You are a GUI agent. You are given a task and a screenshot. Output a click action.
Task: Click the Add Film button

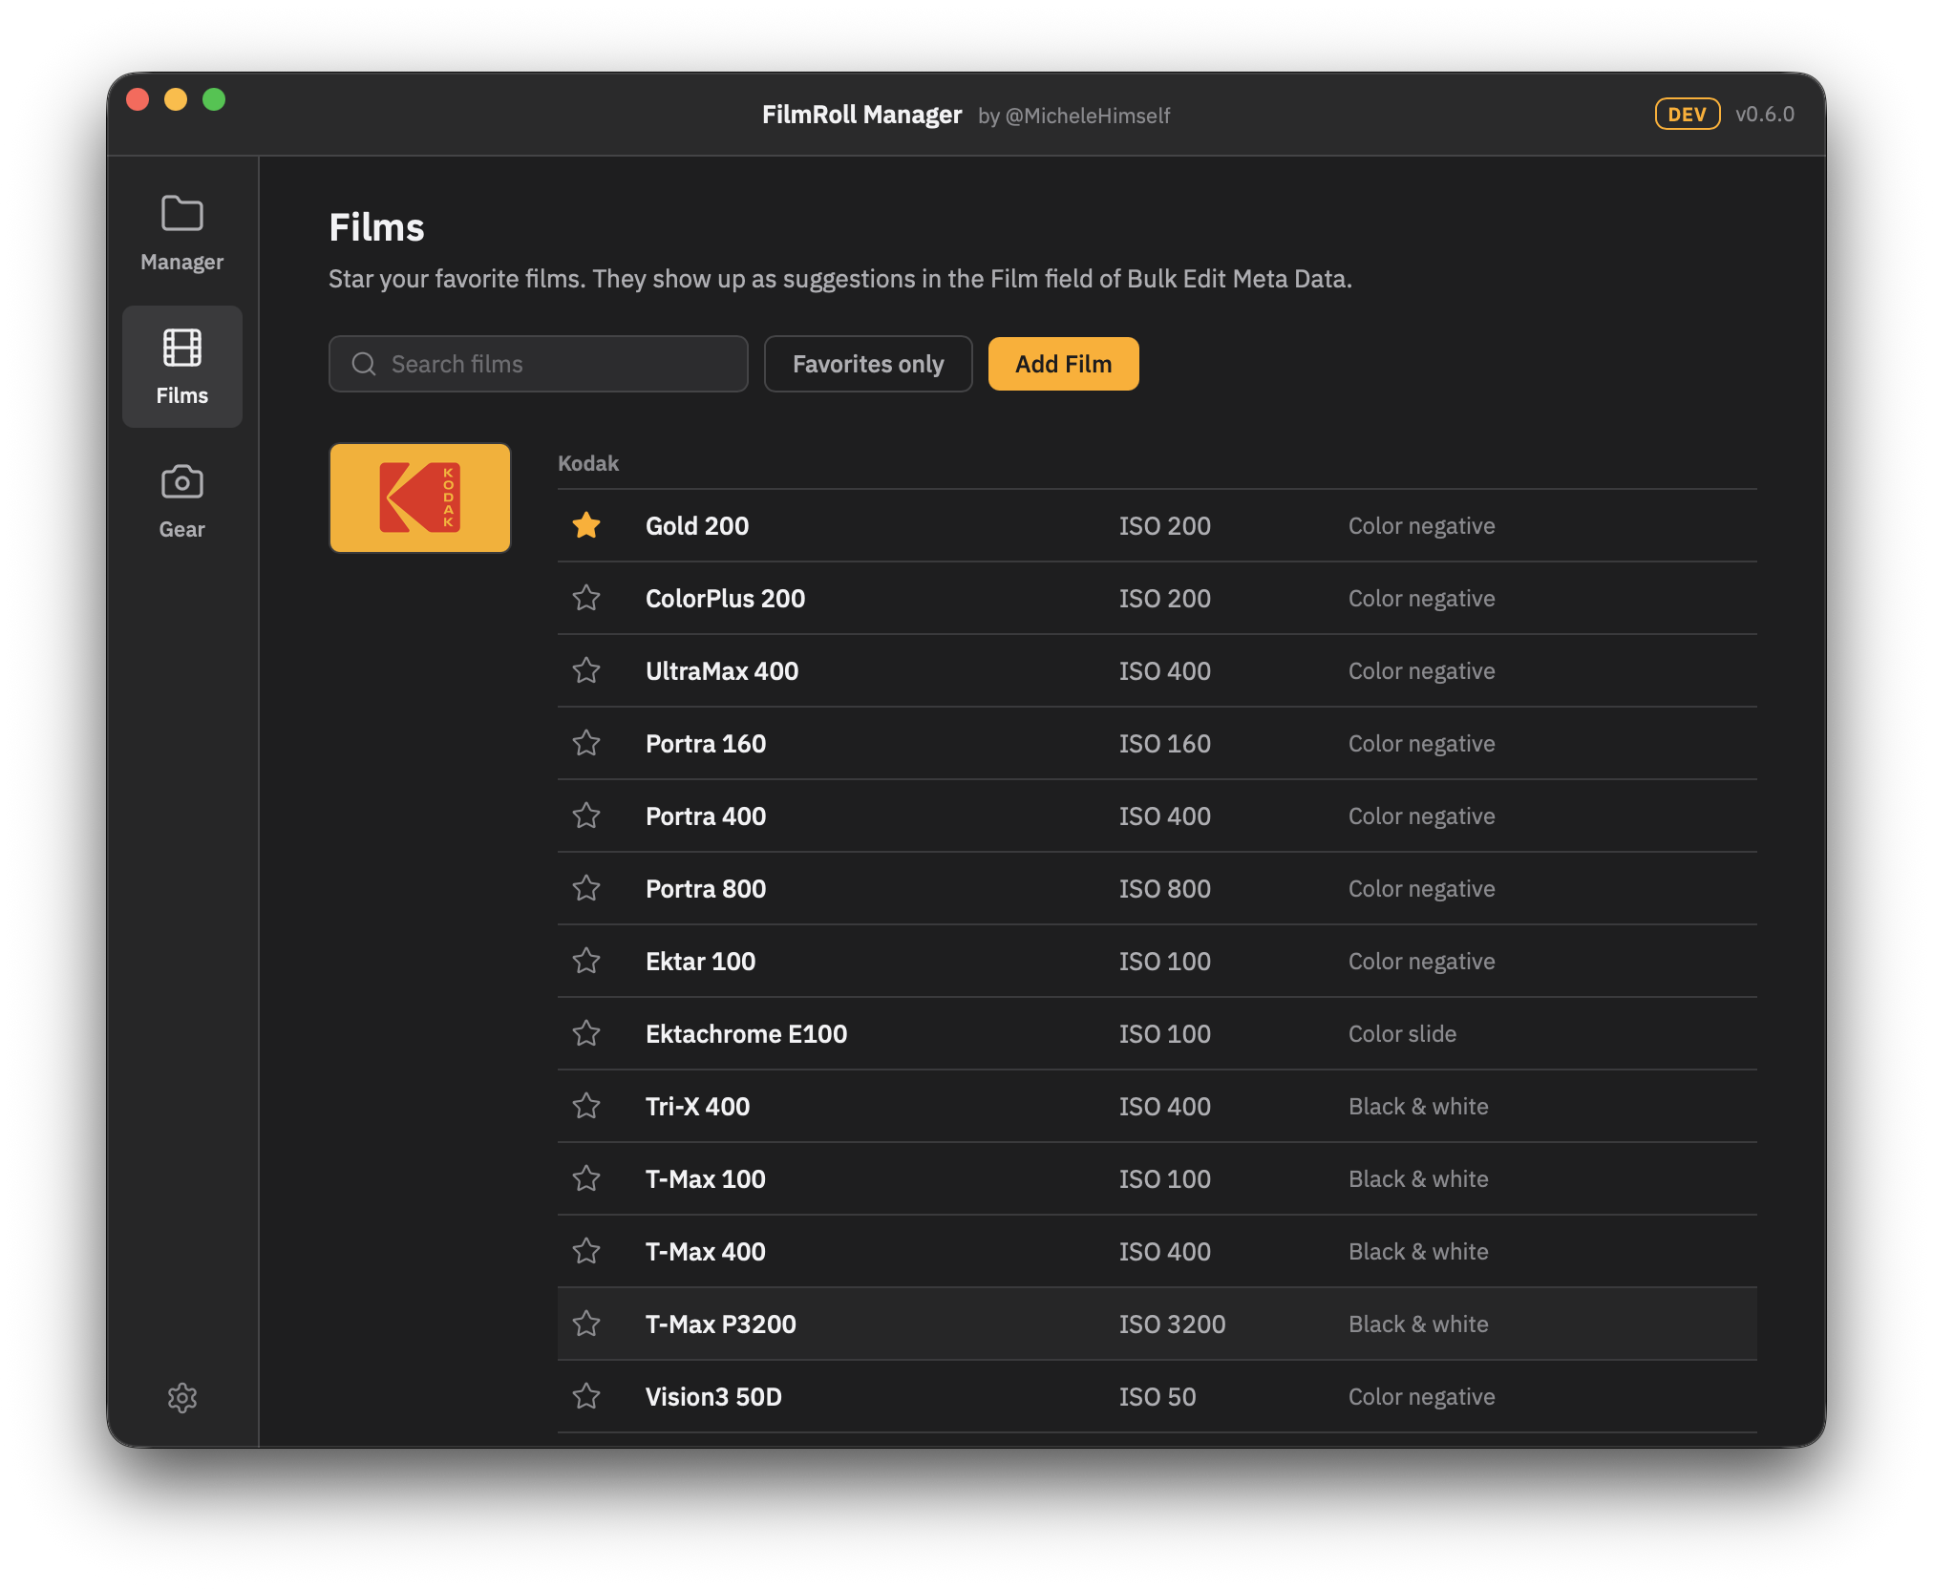(x=1063, y=364)
